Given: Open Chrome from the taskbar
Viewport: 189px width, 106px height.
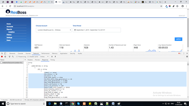Looking at the screenshot, I should (x=73, y=104).
